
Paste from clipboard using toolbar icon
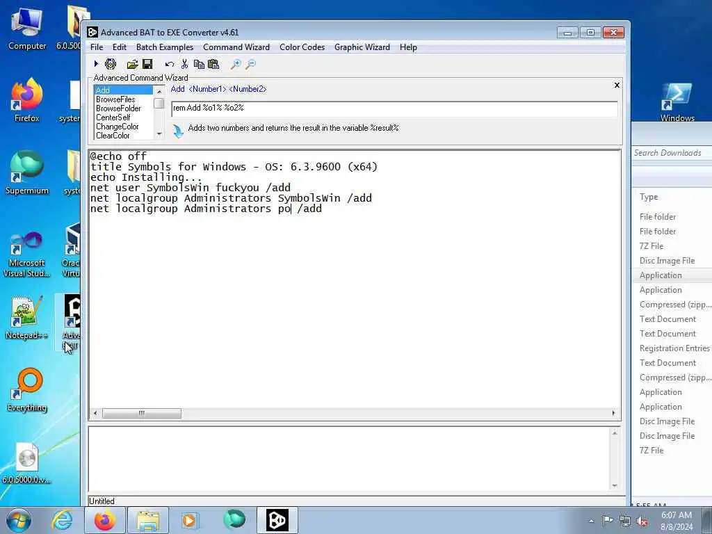click(213, 64)
